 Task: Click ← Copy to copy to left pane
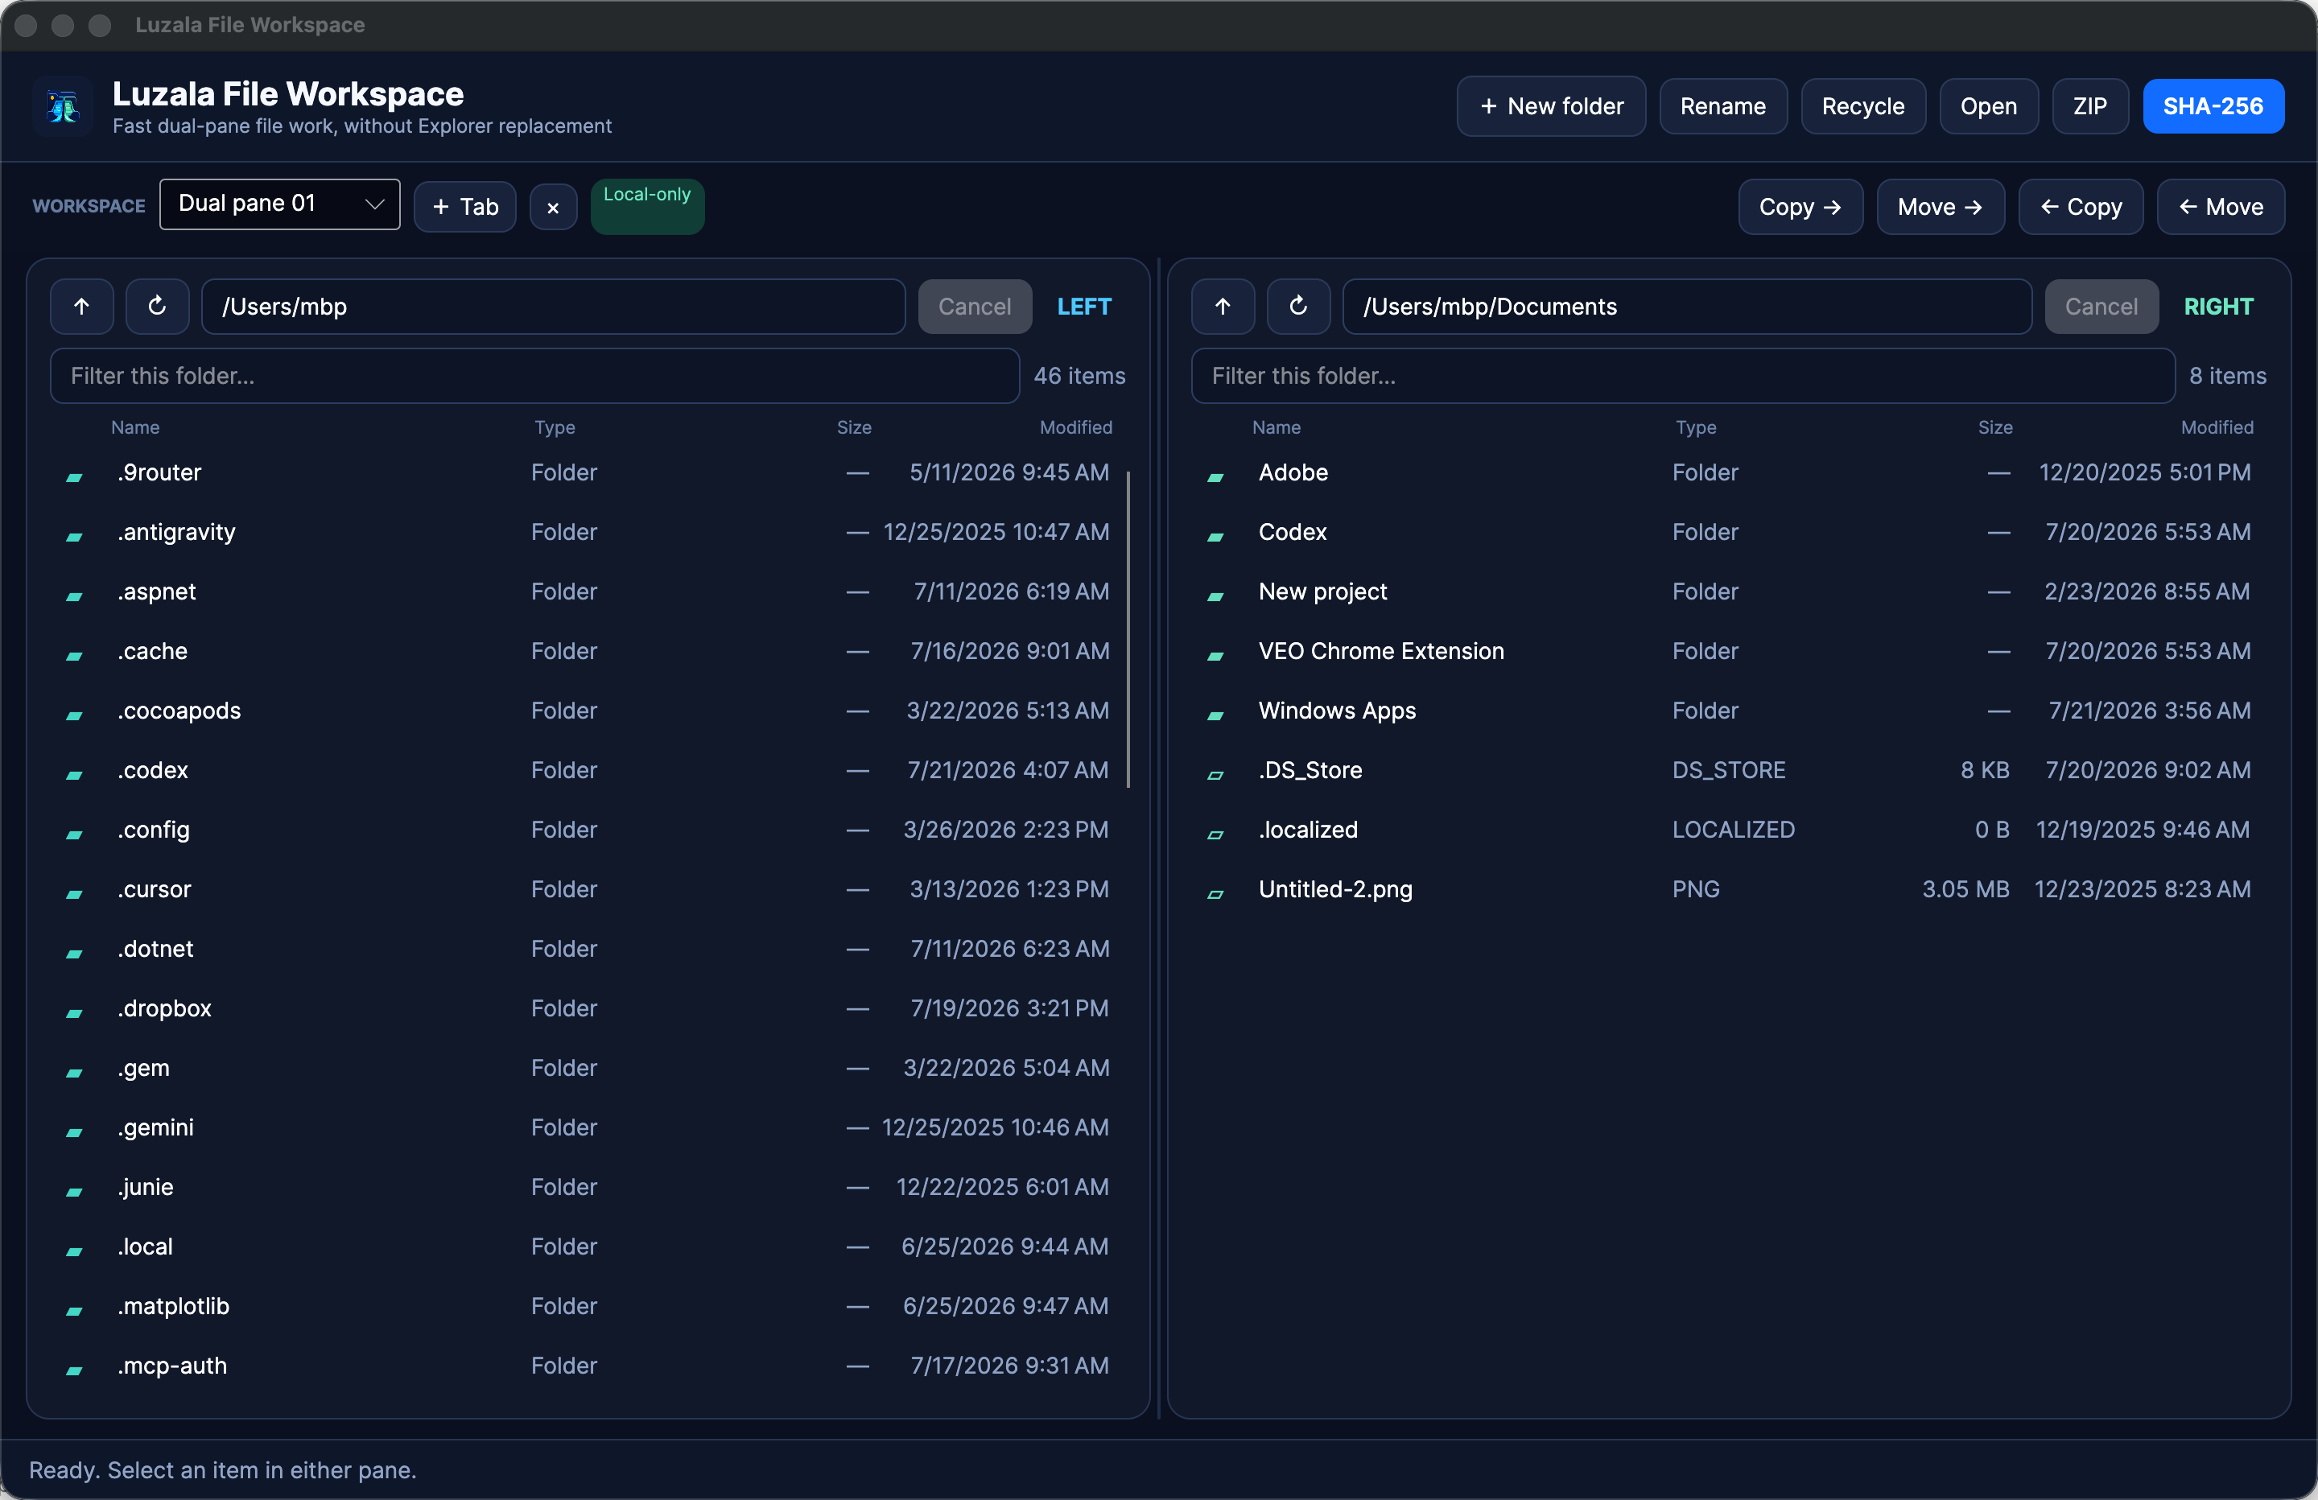tap(2081, 207)
